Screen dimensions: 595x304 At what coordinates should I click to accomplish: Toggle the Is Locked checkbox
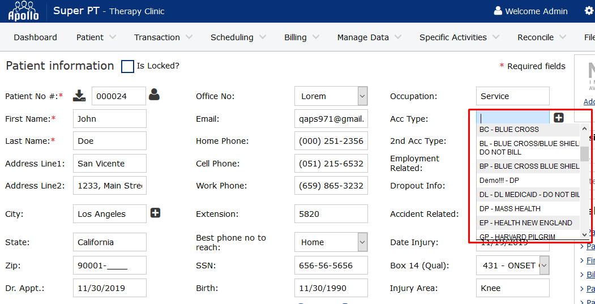(128, 66)
